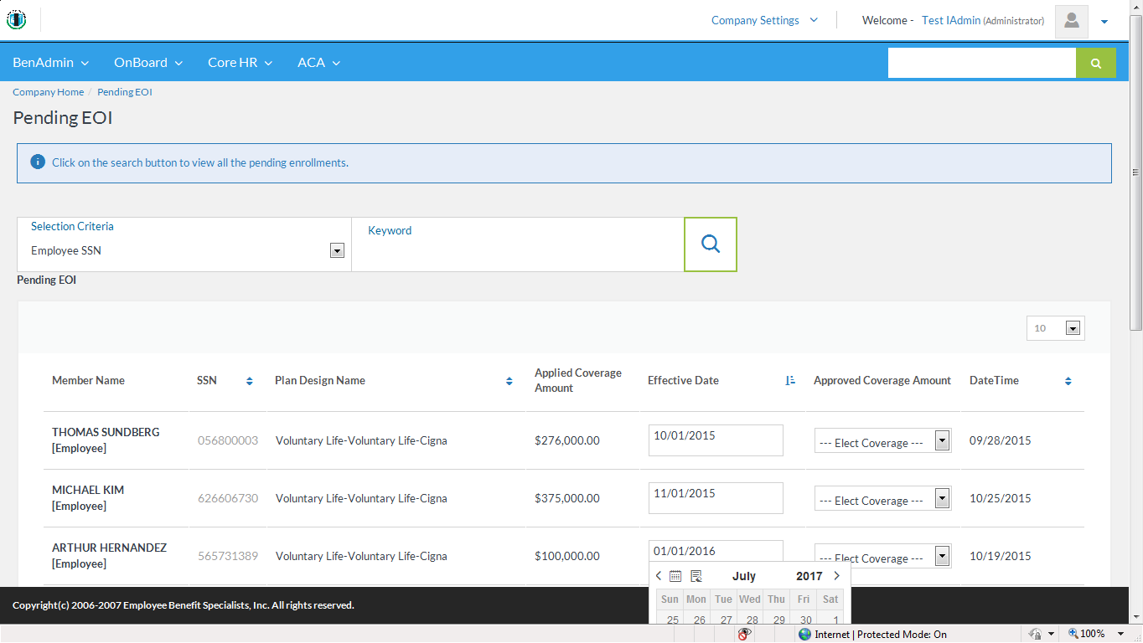Screen dimensions: 1143x643
Task: Open Elect Coverage dropdown for Arthur Hernandez
Action: (x=882, y=557)
